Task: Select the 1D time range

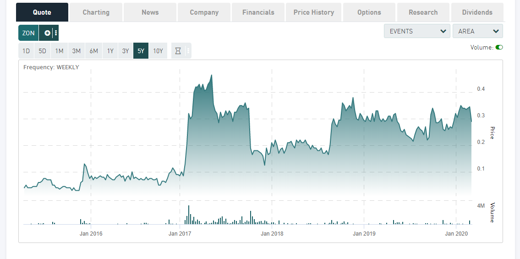Action: pos(26,51)
